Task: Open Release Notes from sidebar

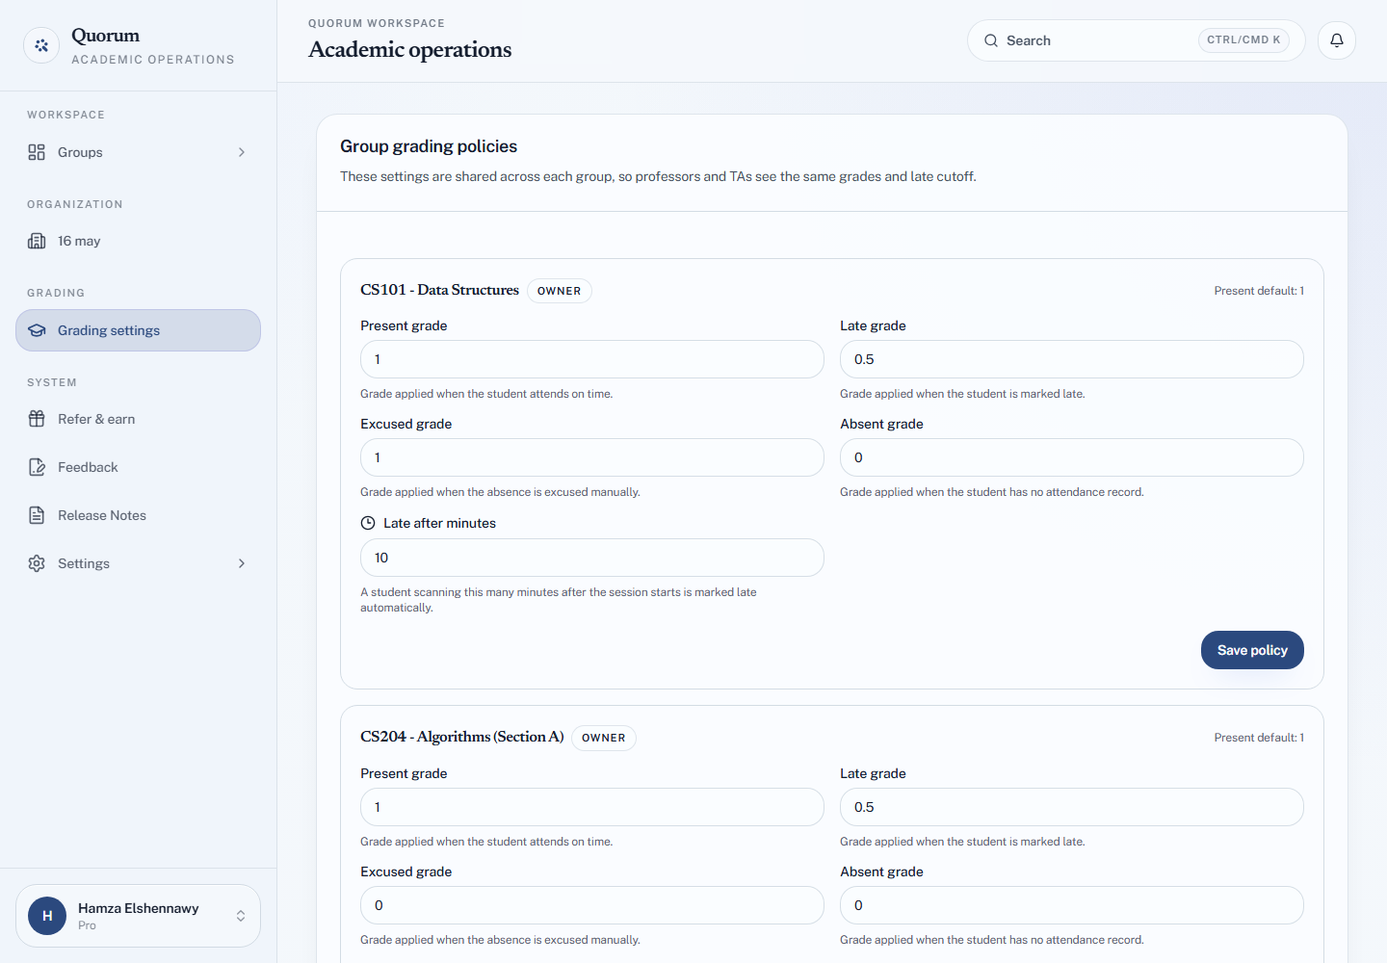Action: [138, 515]
